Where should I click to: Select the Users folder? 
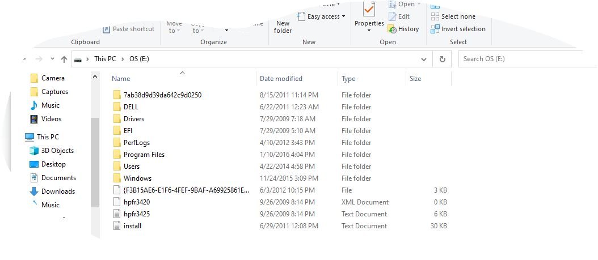[x=127, y=167]
